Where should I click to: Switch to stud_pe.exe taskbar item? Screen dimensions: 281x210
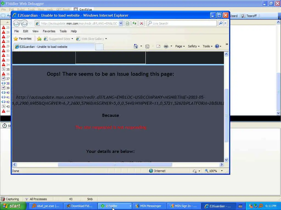(x=46, y=206)
